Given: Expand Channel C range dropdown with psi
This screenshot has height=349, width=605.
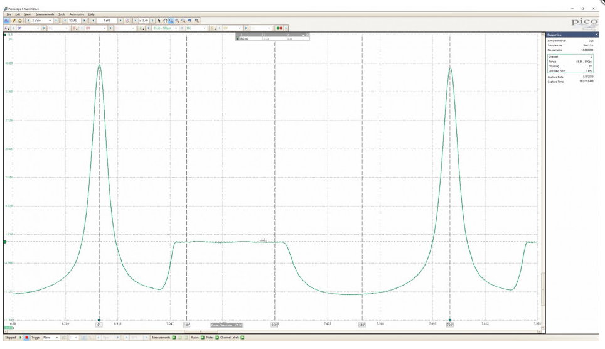Looking at the screenshot, I should point(176,28).
